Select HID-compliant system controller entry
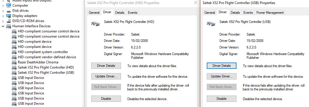This screenshot has height=107, width=309. tap(43, 52)
